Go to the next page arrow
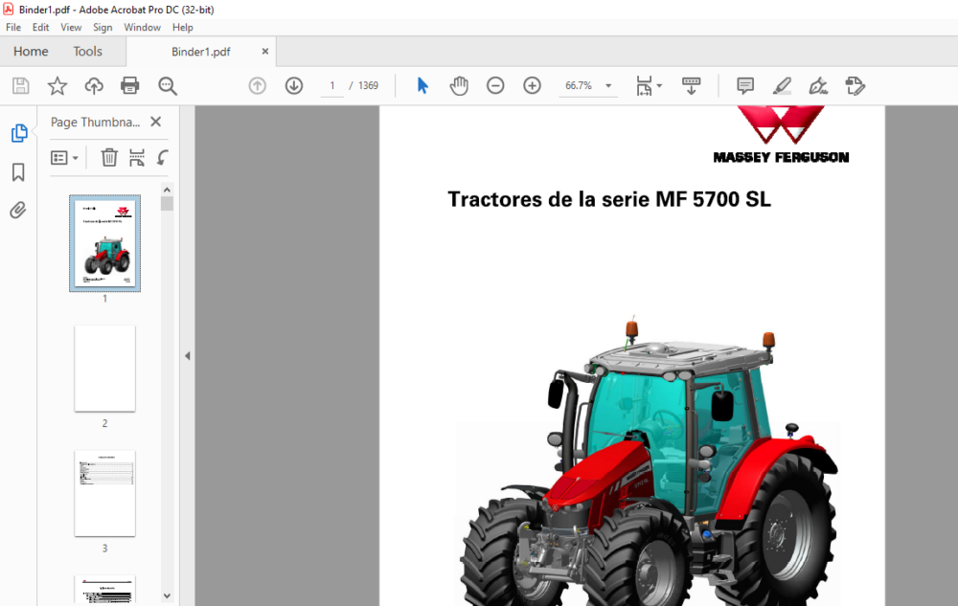This screenshot has height=606, width=958. (294, 86)
